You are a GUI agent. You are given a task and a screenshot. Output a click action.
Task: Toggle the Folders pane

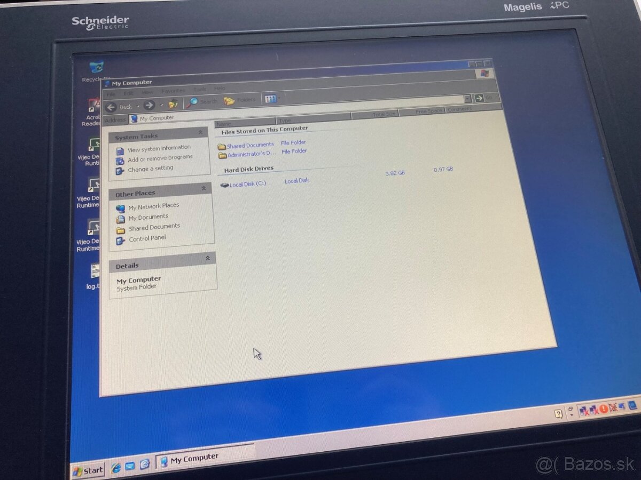[x=240, y=100]
